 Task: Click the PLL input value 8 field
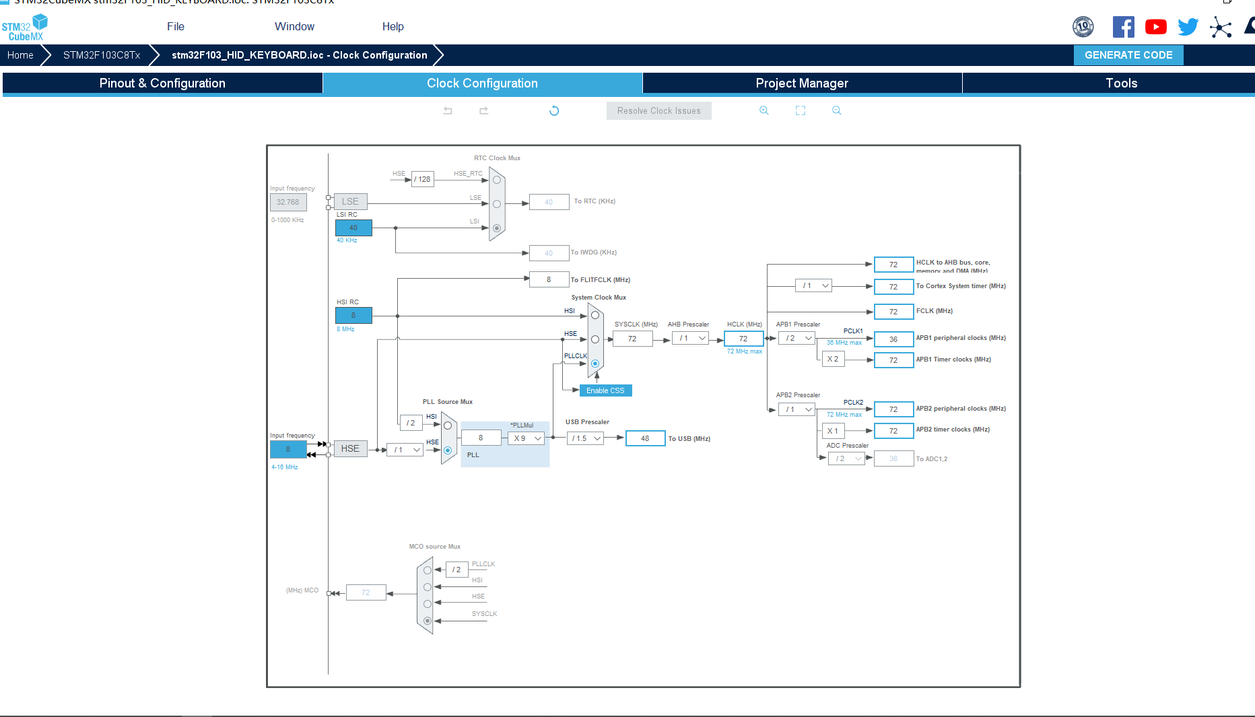coord(481,438)
